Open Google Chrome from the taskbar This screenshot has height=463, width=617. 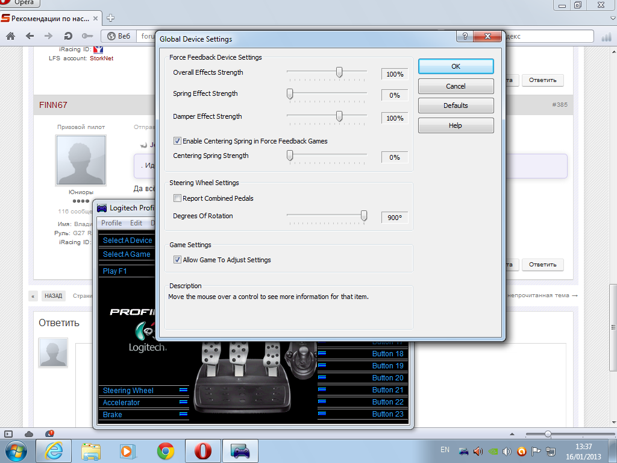[166, 450]
